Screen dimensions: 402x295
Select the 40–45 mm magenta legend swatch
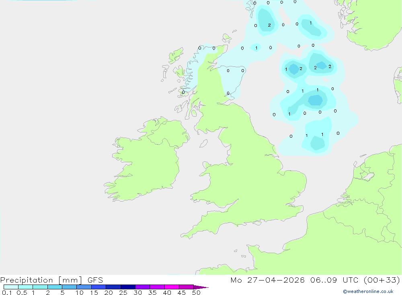tap(172, 287)
